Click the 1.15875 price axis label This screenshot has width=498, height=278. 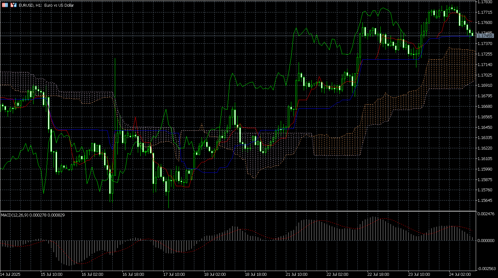485,180
